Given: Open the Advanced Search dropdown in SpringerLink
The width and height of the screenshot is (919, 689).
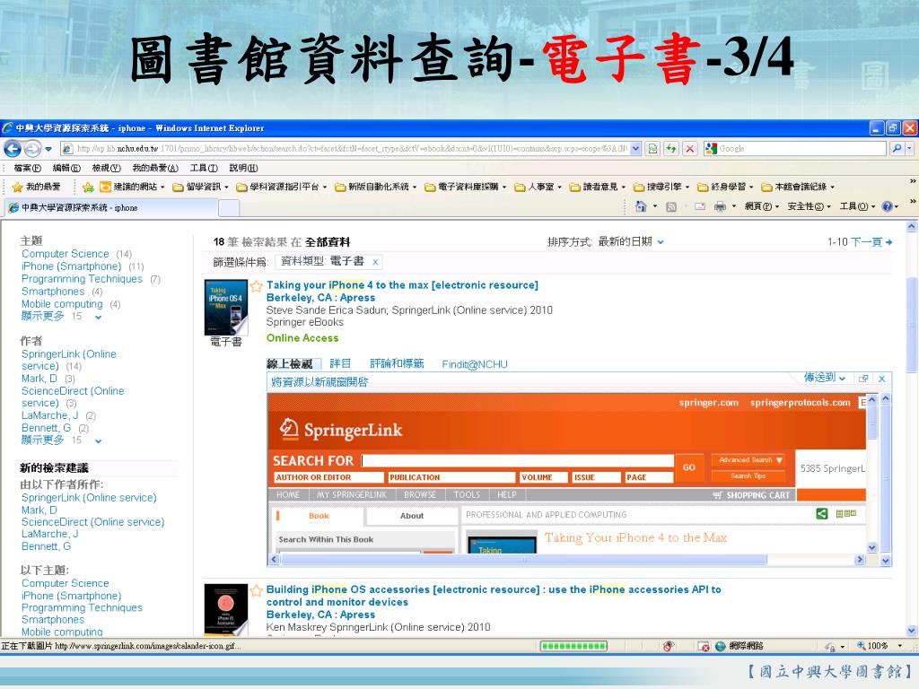Looking at the screenshot, I should coord(748,460).
